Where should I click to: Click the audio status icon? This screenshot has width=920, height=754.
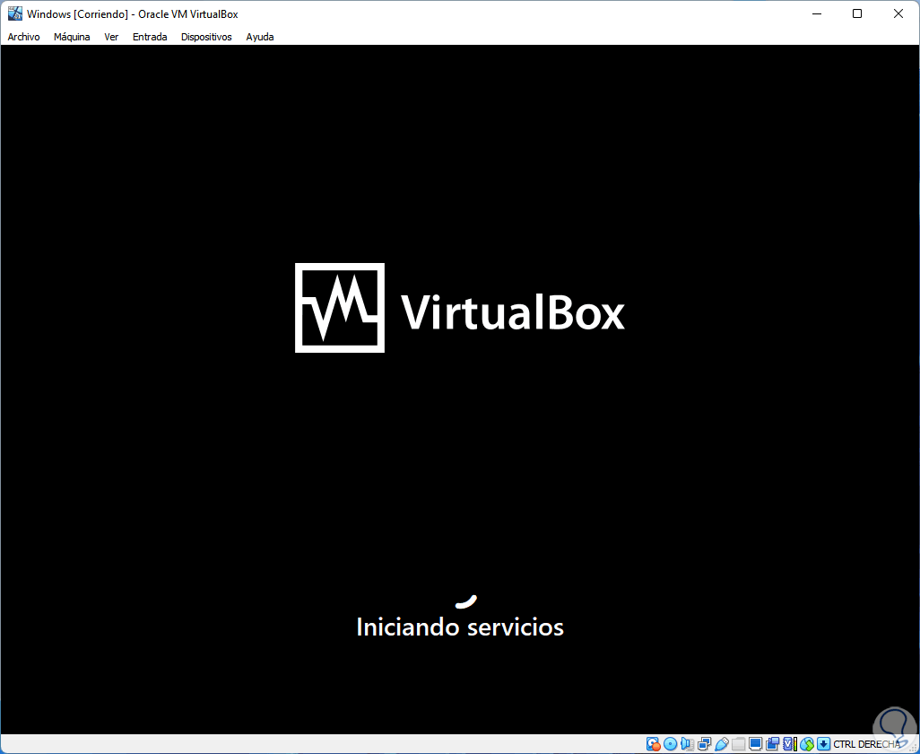tap(687, 744)
